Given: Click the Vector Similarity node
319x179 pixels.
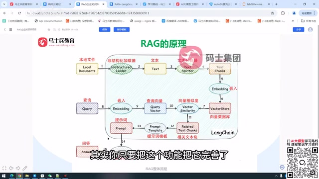Looking at the screenshot, I should 187,108.
